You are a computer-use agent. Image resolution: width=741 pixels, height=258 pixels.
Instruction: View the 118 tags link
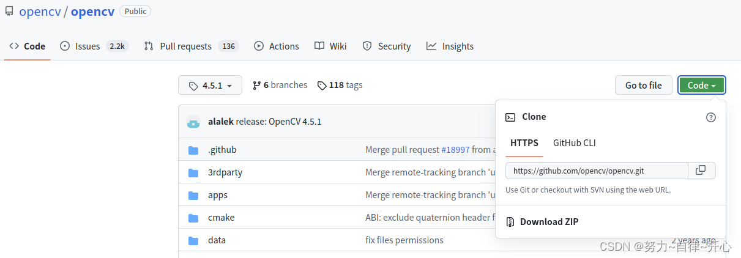click(340, 85)
